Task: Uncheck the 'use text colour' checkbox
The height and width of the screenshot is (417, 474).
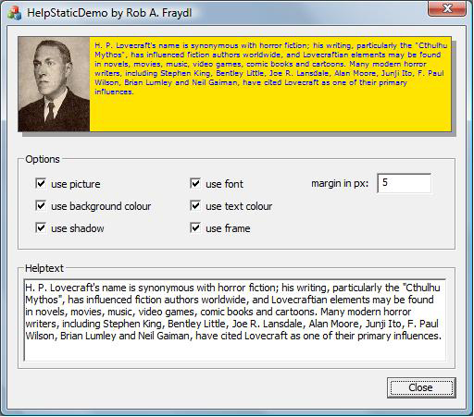Action: point(195,205)
